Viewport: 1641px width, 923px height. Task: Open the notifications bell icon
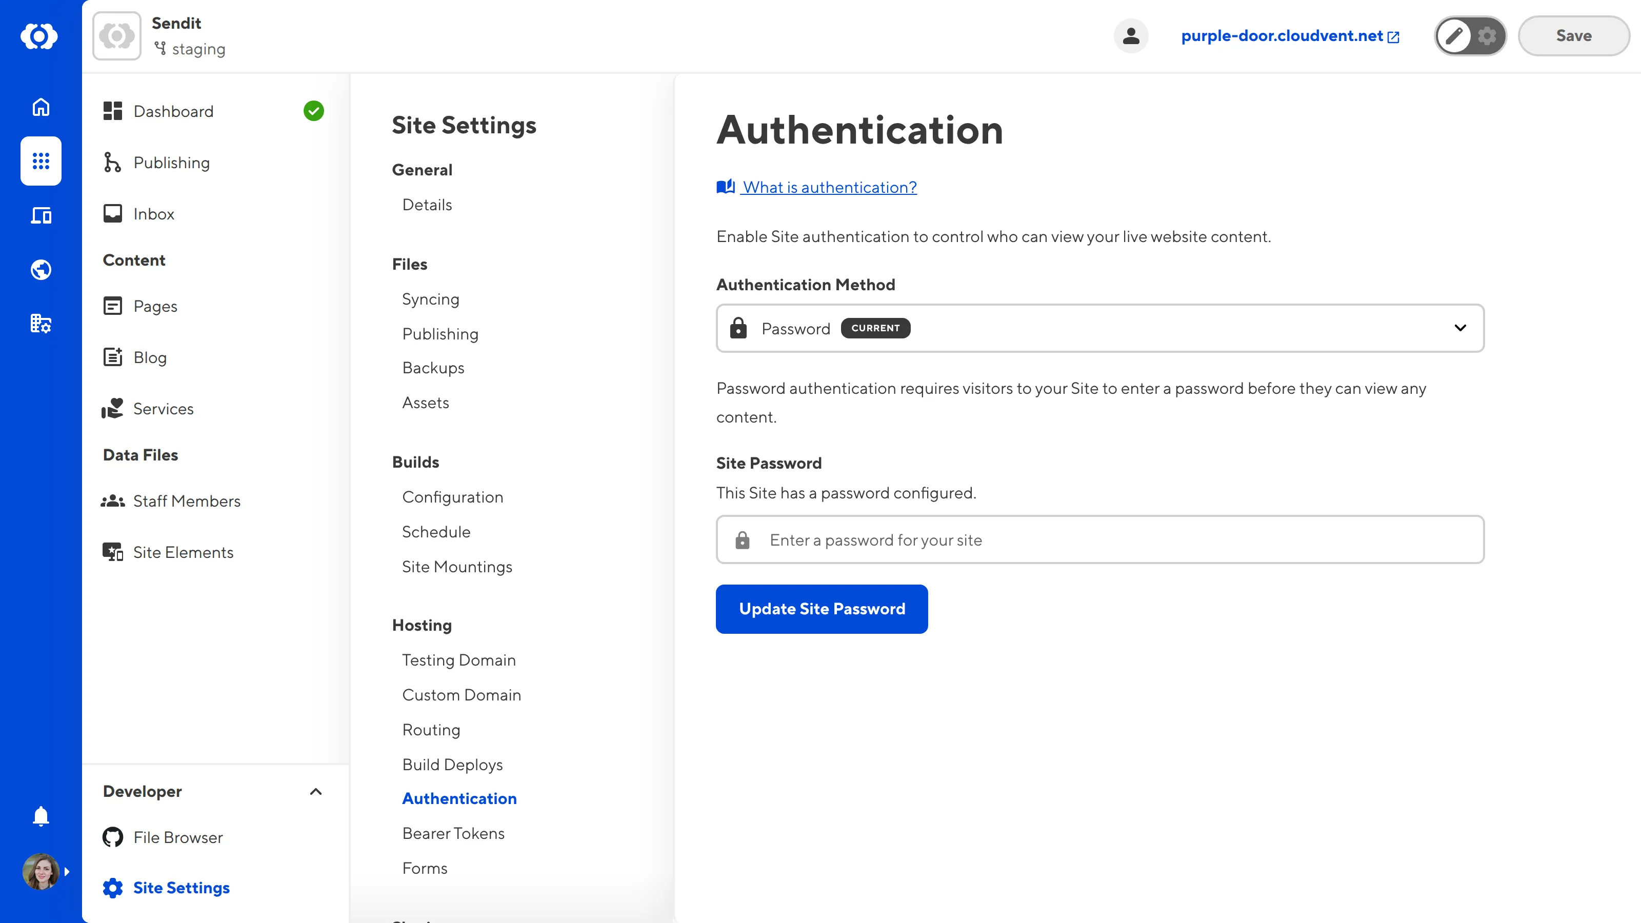pyautogui.click(x=40, y=816)
